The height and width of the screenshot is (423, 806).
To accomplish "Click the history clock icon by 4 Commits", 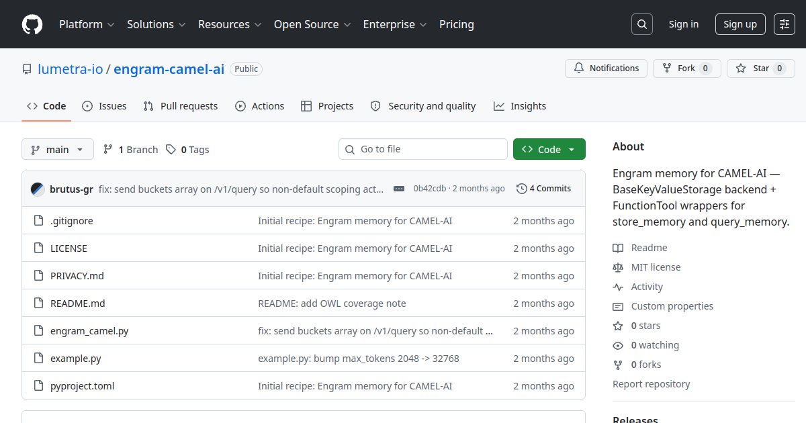I will (521, 189).
